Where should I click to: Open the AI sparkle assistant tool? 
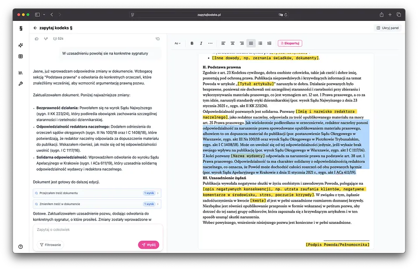point(21,45)
